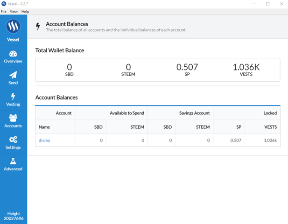
Task: Open the View menu
Action: (x=14, y=12)
